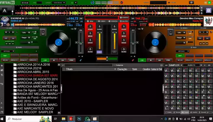
Task: Click deck A album cover art
Action: click(5, 22)
